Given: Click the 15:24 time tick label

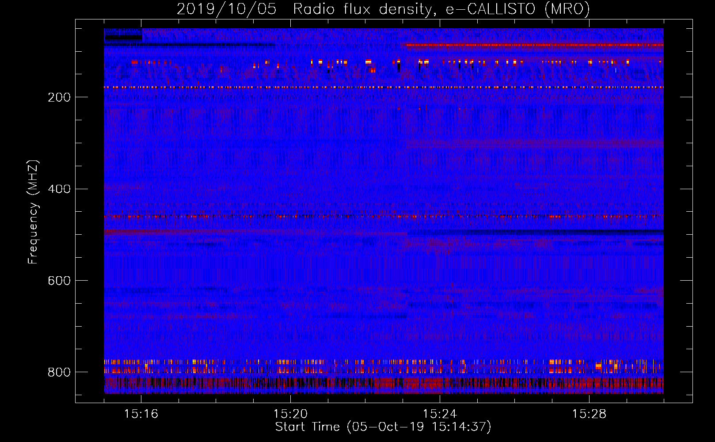Looking at the screenshot, I should pos(440,414).
